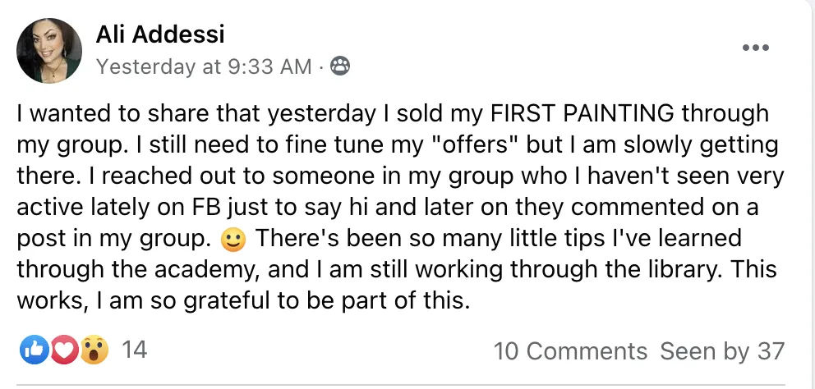The image size is (815, 389).
Task: Click the group audience privacy icon
Action: pos(340,66)
